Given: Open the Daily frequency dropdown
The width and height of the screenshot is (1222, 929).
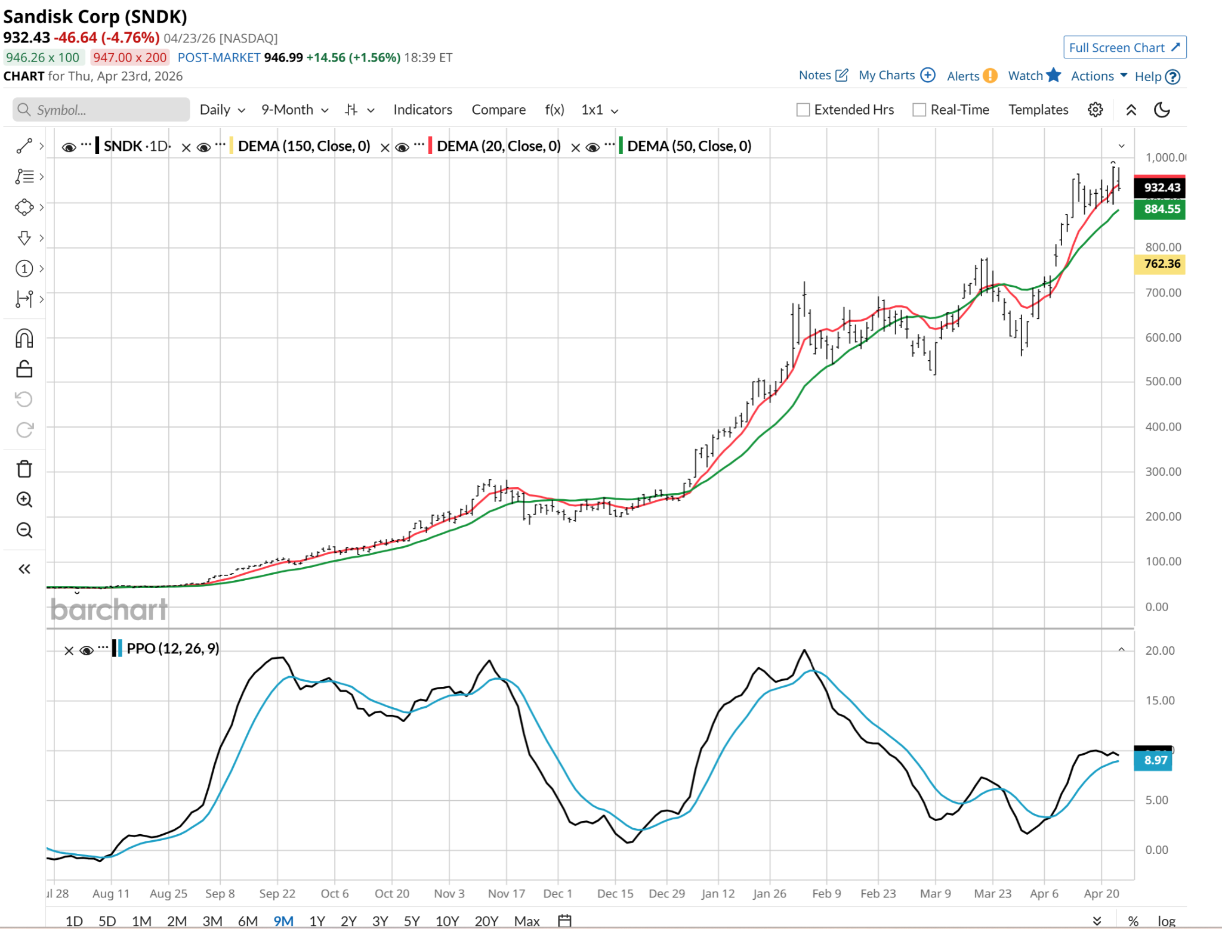Looking at the screenshot, I should [x=222, y=110].
